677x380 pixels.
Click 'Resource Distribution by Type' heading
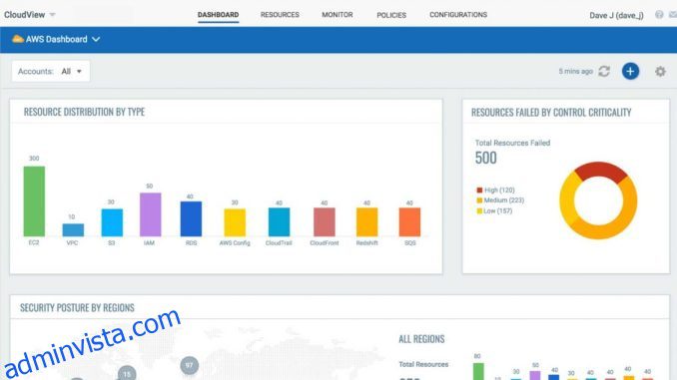pyautogui.click(x=84, y=112)
